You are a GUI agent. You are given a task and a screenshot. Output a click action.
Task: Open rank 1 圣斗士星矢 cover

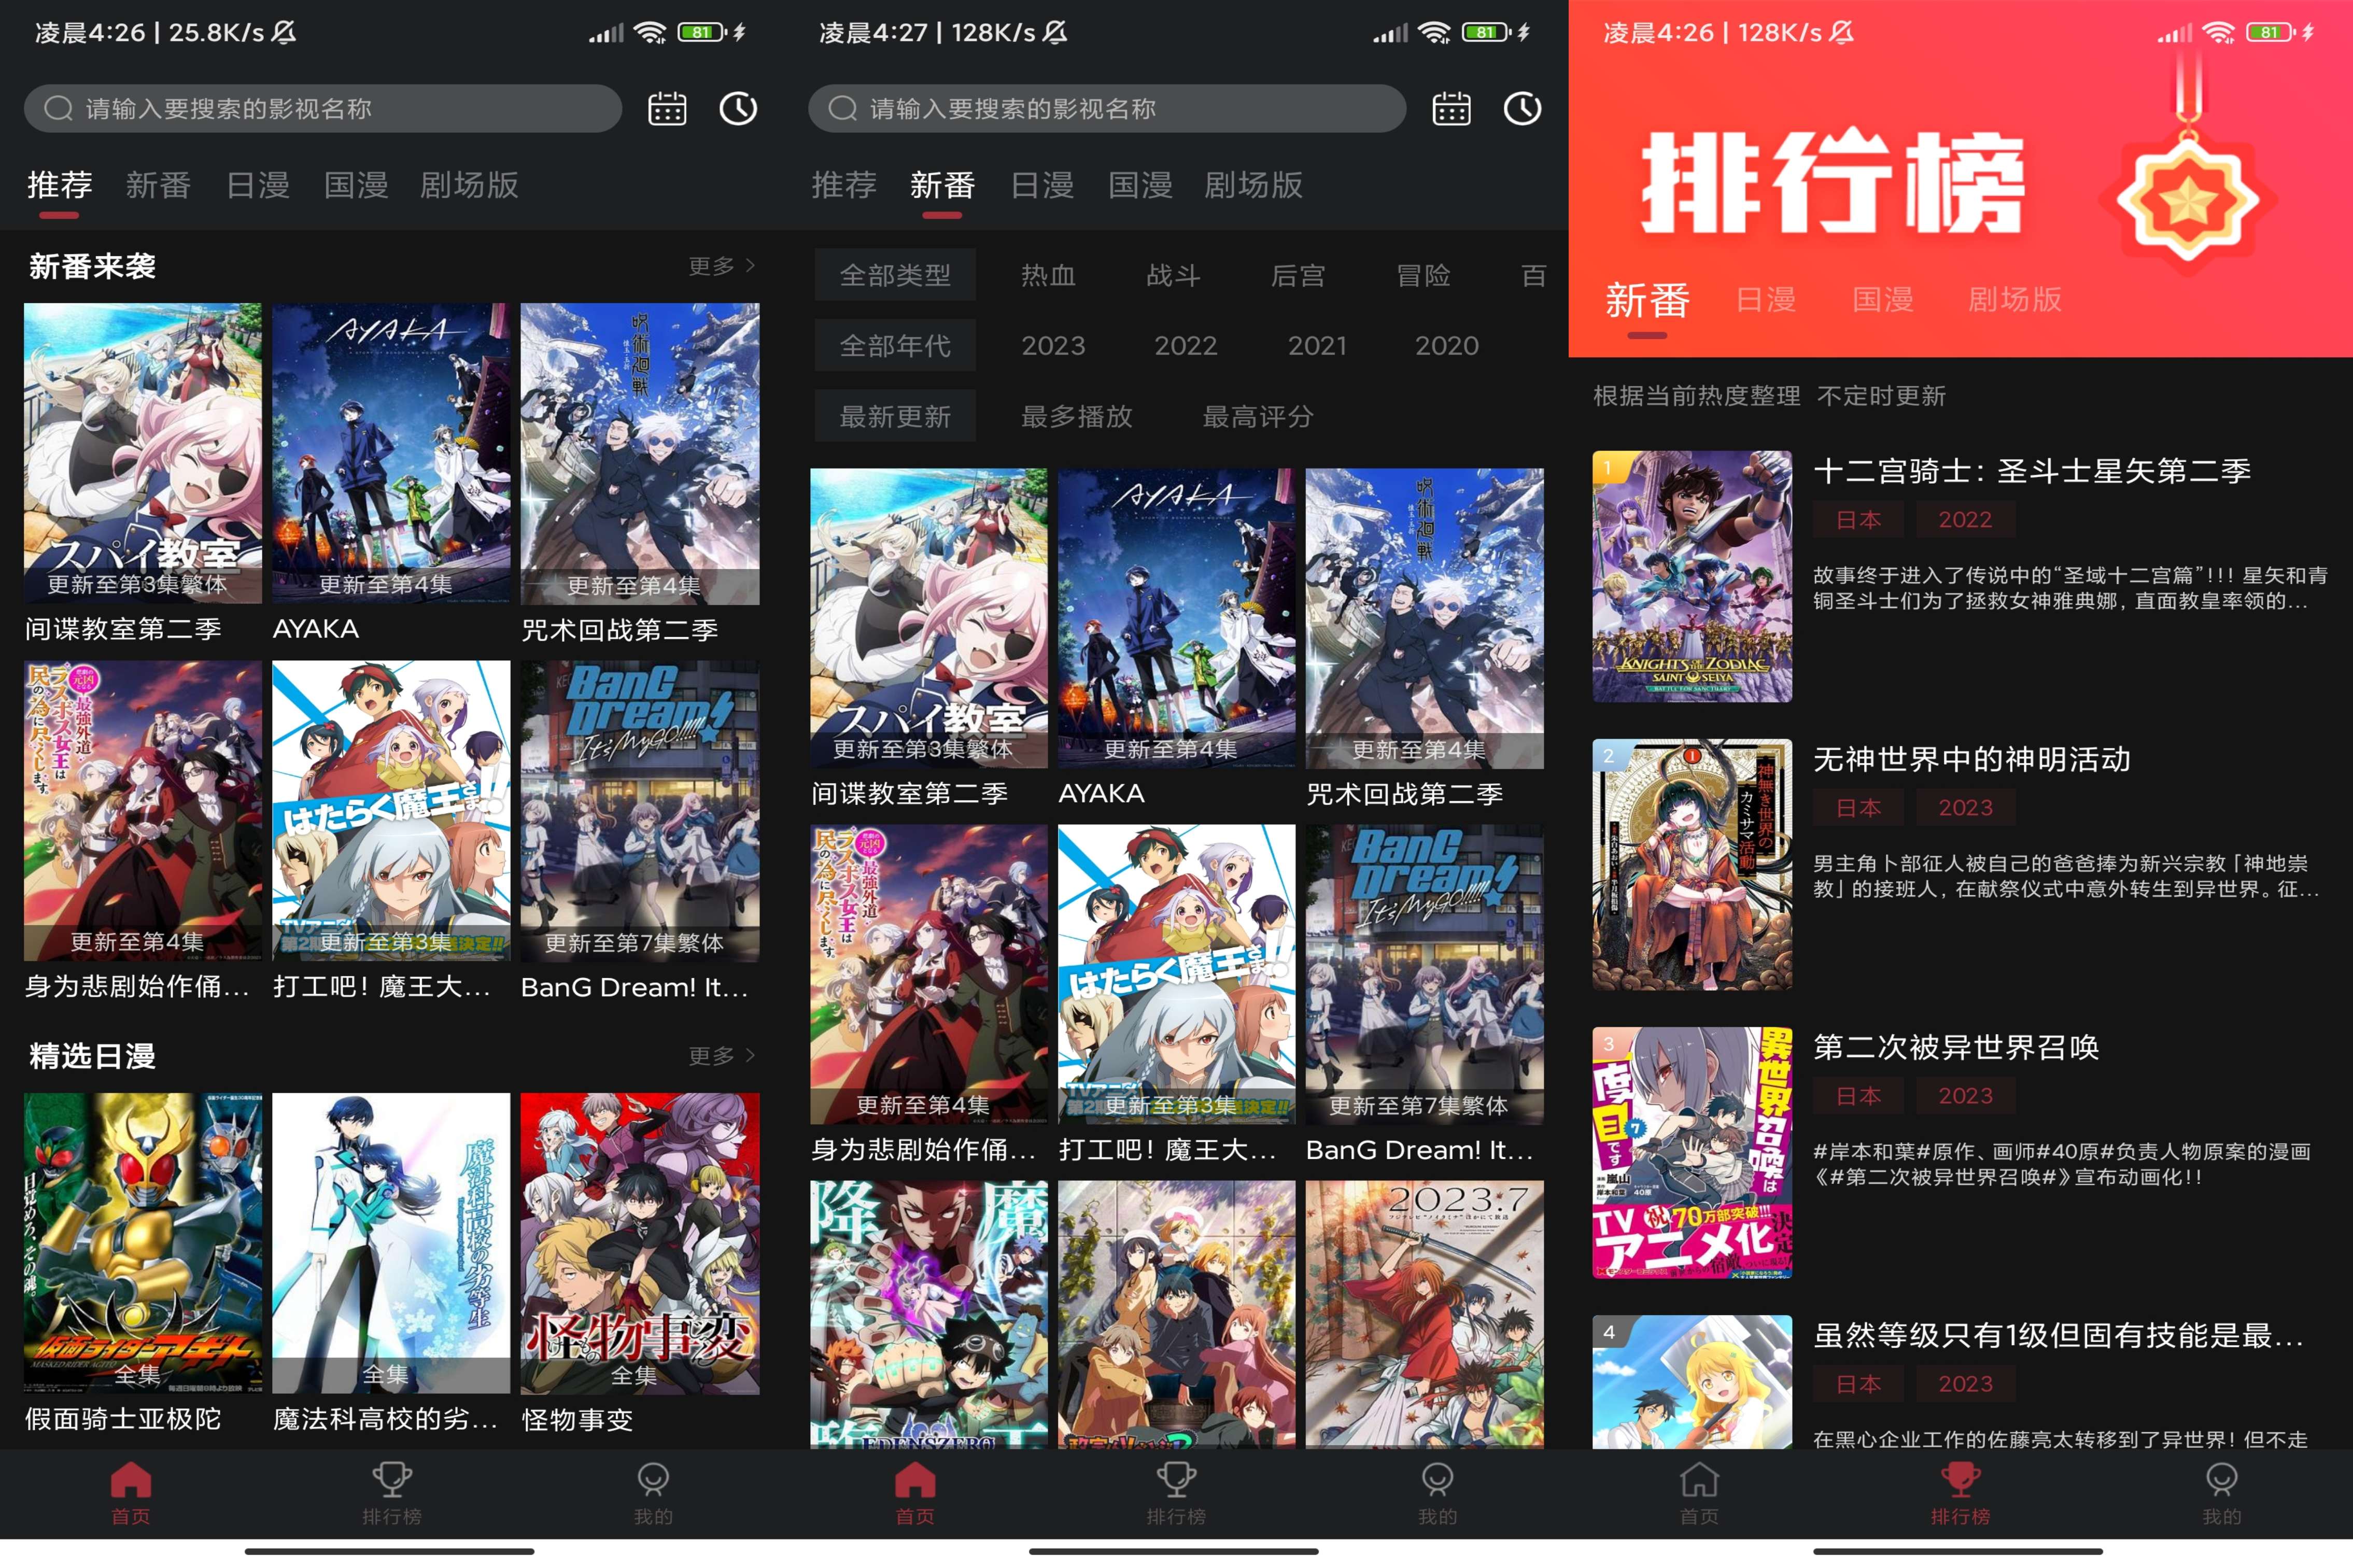pyautogui.click(x=1692, y=576)
